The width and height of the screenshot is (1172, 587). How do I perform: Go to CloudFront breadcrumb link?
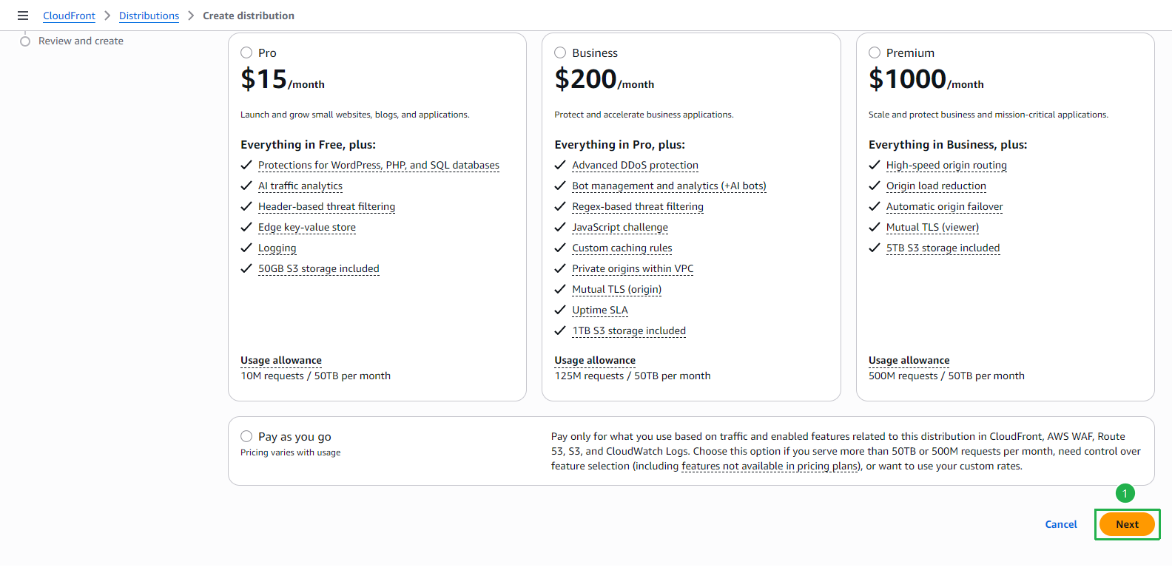69,16
